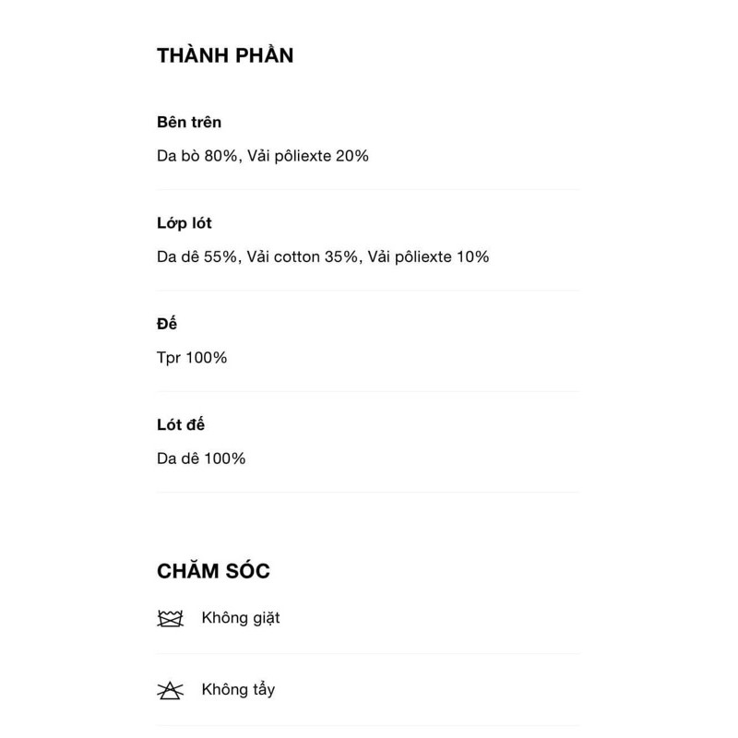Click the divider below Không giặt row
The width and height of the screenshot is (738, 738).
368,654
